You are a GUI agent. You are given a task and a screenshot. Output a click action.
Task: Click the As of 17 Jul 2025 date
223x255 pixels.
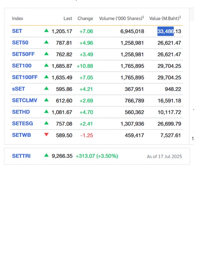(164, 157)
